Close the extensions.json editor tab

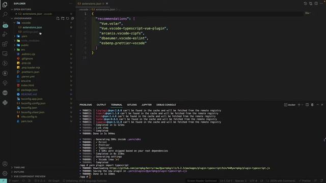[107, 4]
